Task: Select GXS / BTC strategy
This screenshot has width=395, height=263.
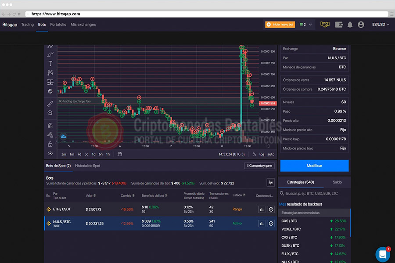Action: click(x=314, y=221)
